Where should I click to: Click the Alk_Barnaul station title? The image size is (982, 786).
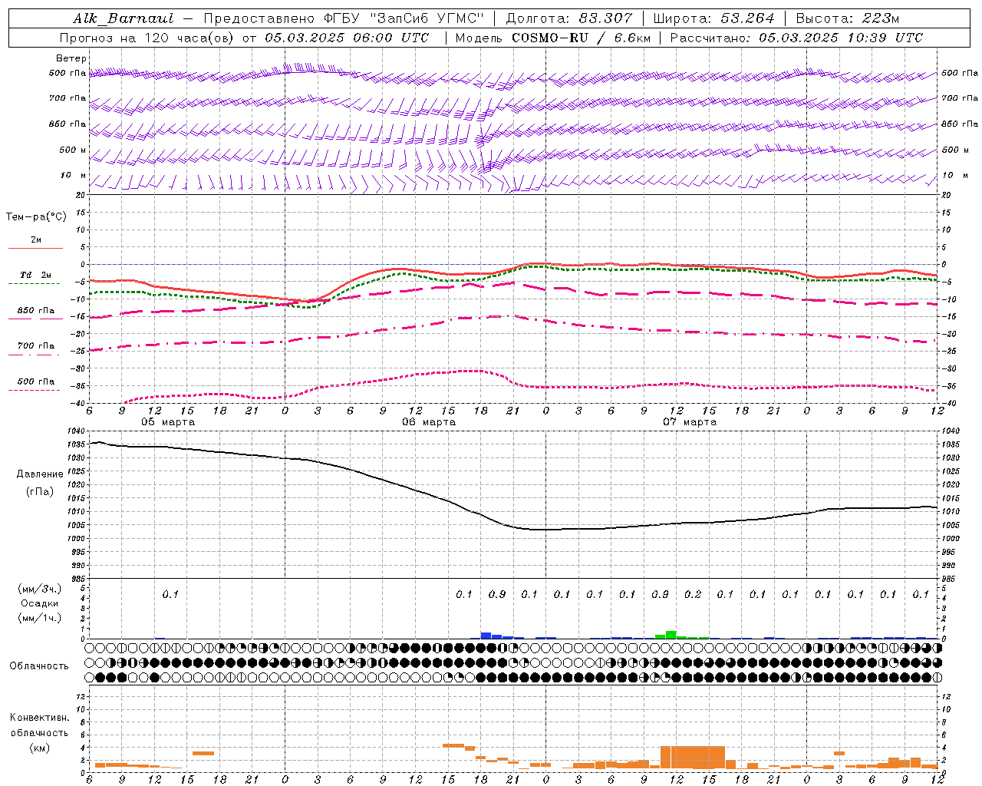click(124, 18)
